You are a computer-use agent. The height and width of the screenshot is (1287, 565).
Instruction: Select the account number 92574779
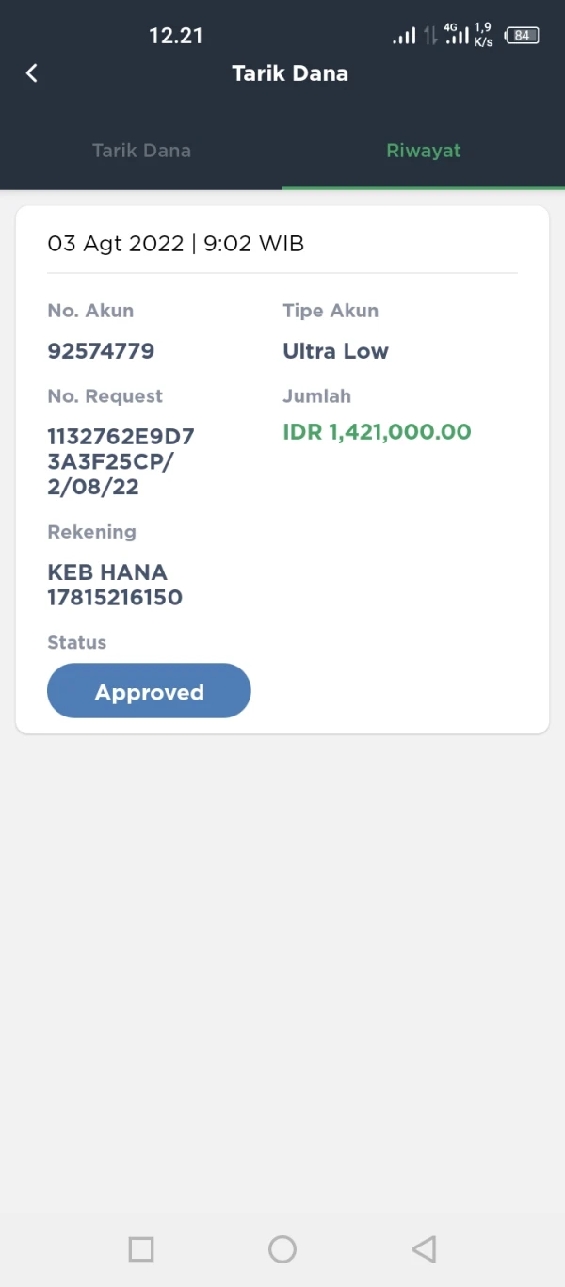101,351
